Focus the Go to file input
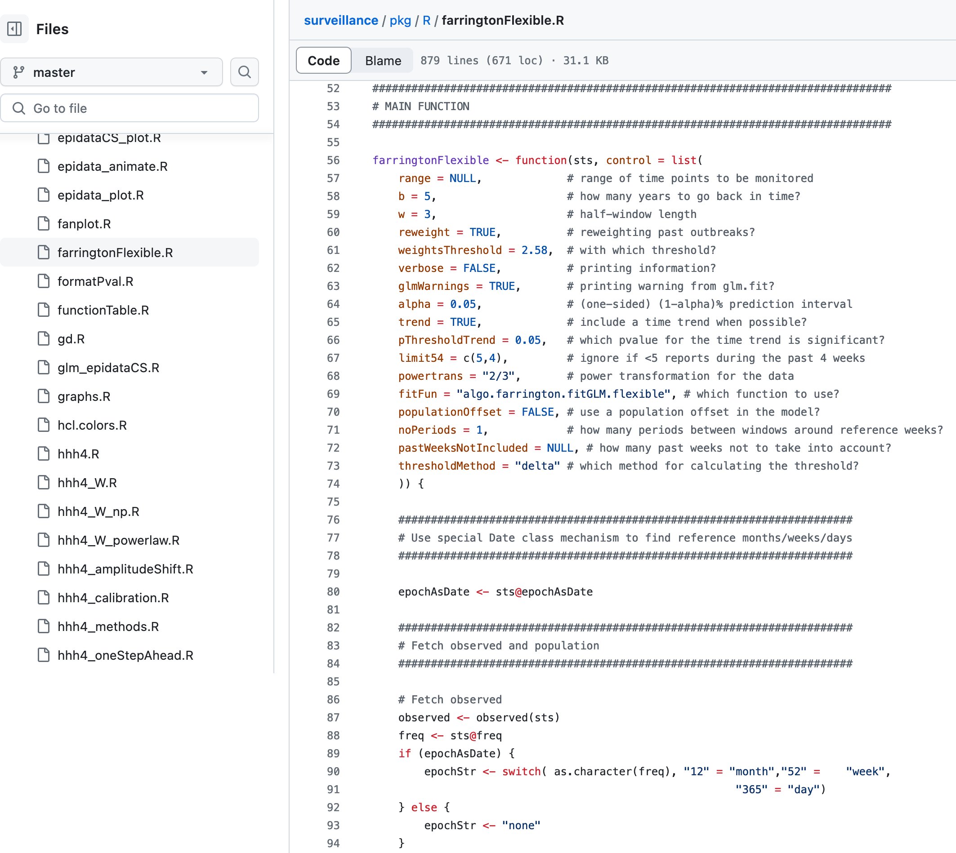Screen dimensions: 956x853 (x=130, y=108)
